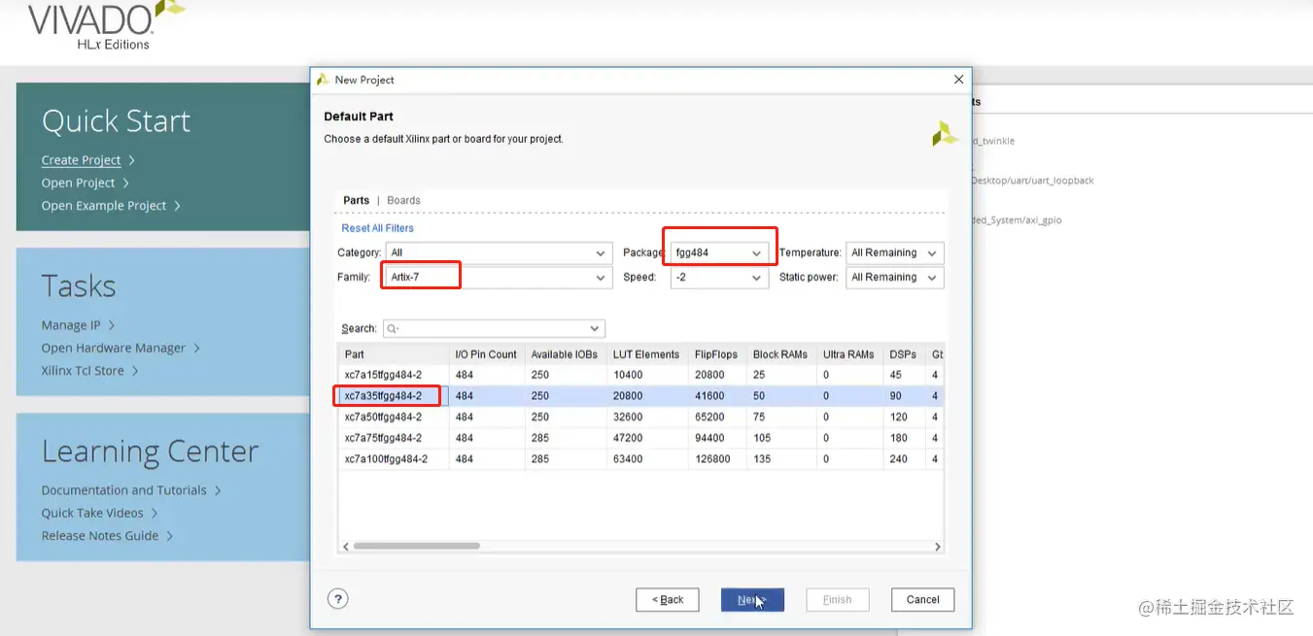Viewport: 1313px width, 636px height.
Task: Click the help question mark icon
Action: (338, 599)
